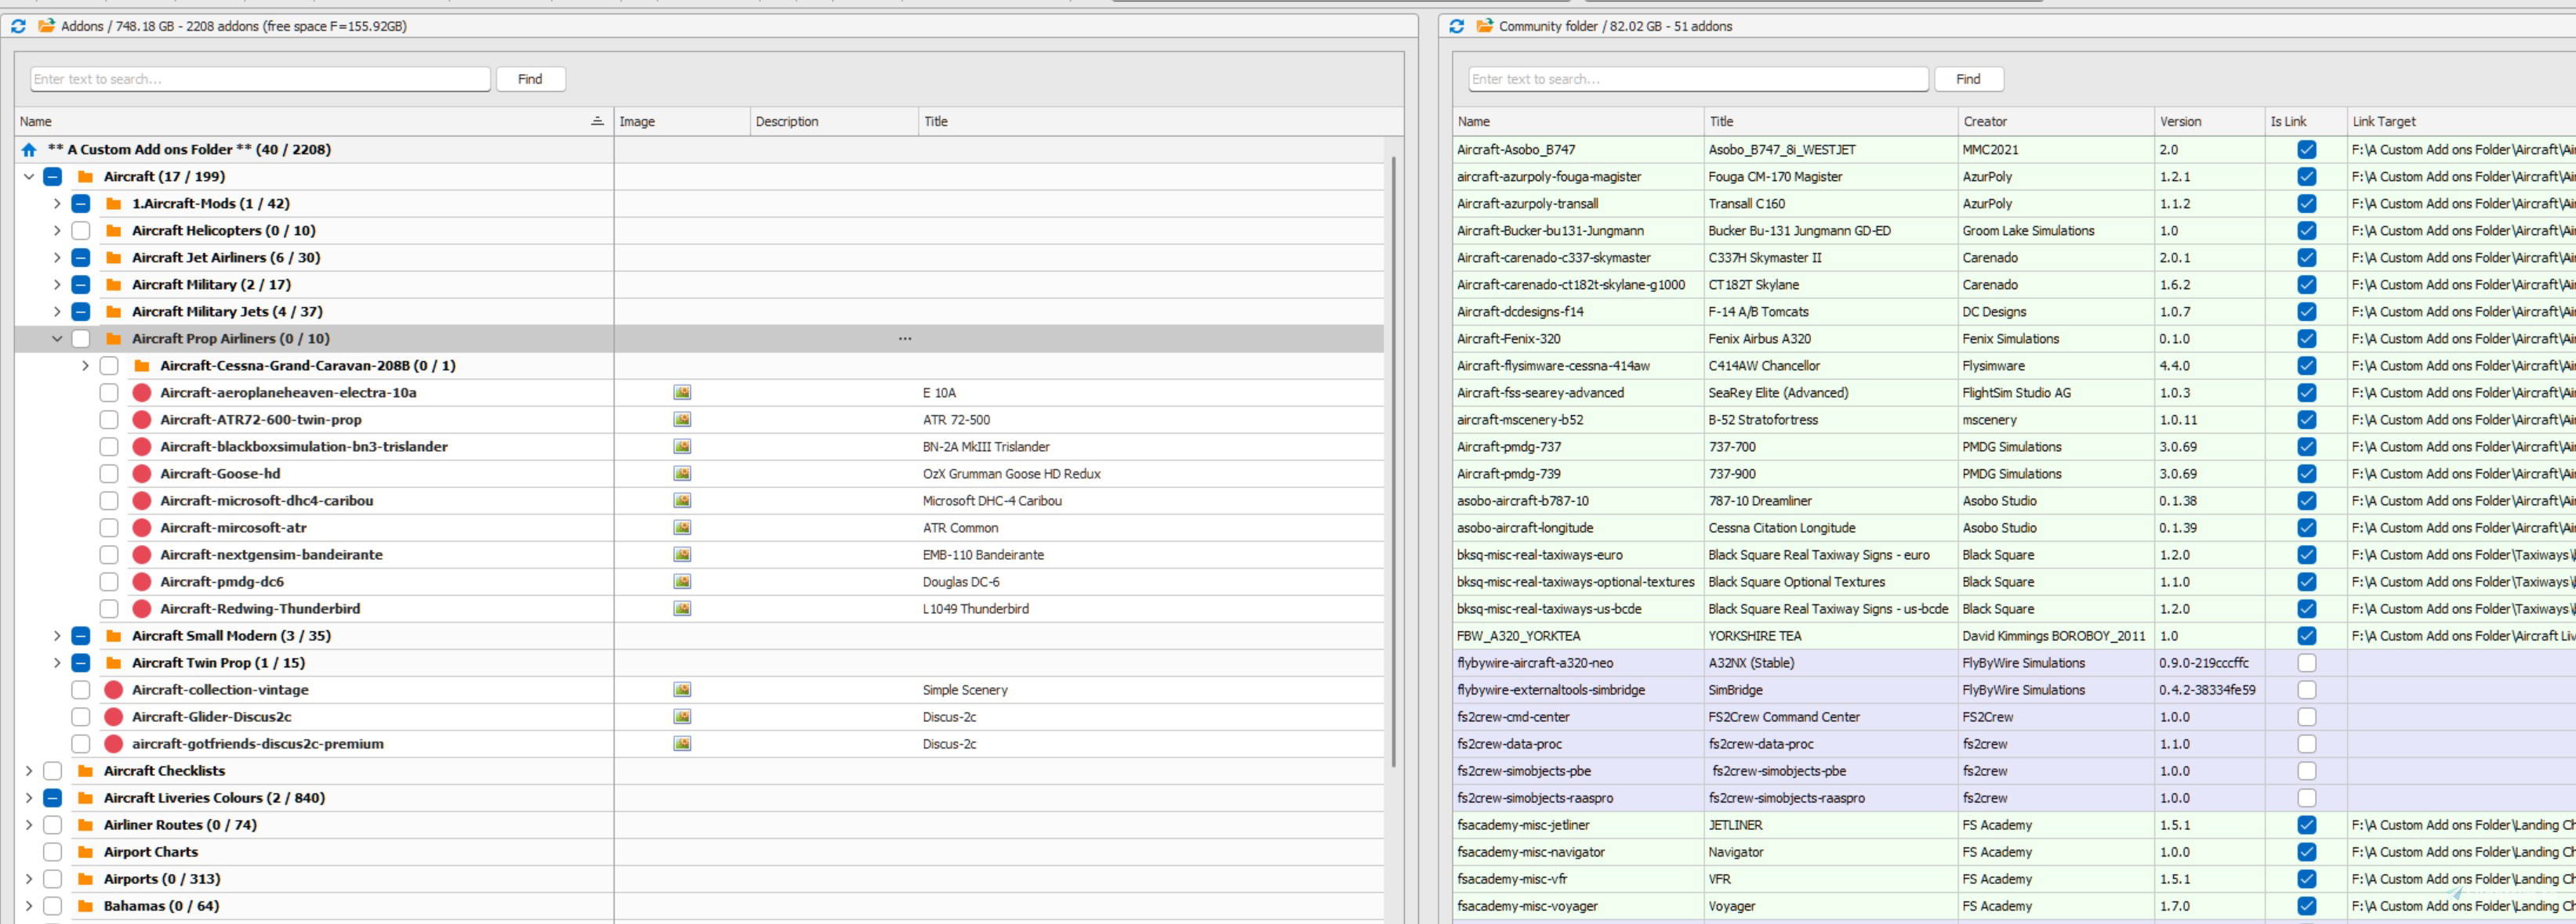Click Image column header in Addons panel
The image size is (2576, 924).
click(681, 121)
